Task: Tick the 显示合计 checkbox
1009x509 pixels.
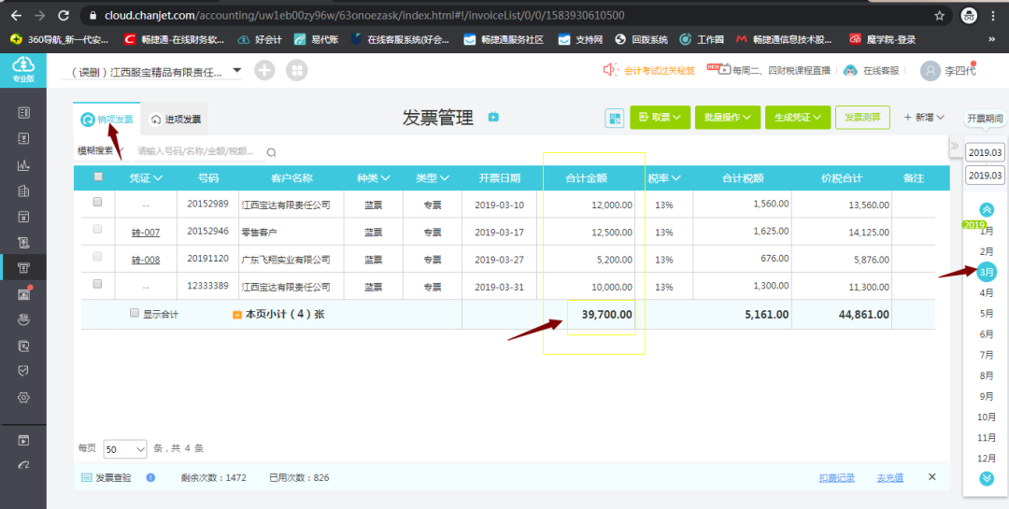Action: click(135, 313)
